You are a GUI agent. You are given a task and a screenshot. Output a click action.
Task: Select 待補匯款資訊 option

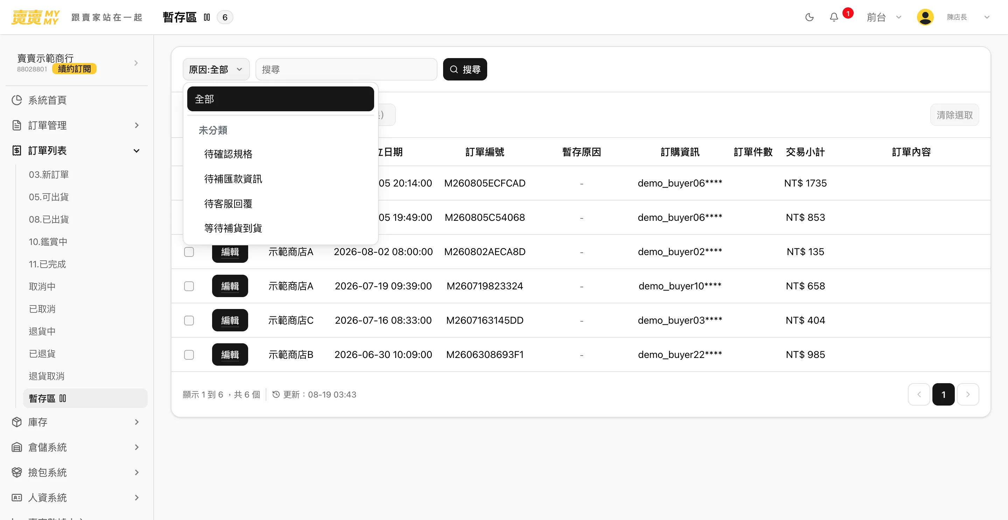tap(281, 179)
